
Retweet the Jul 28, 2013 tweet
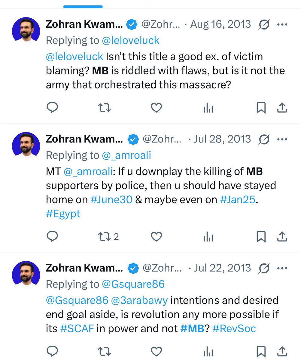coord(105,237)
